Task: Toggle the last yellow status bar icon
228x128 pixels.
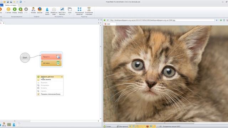Action: (154, 127)
